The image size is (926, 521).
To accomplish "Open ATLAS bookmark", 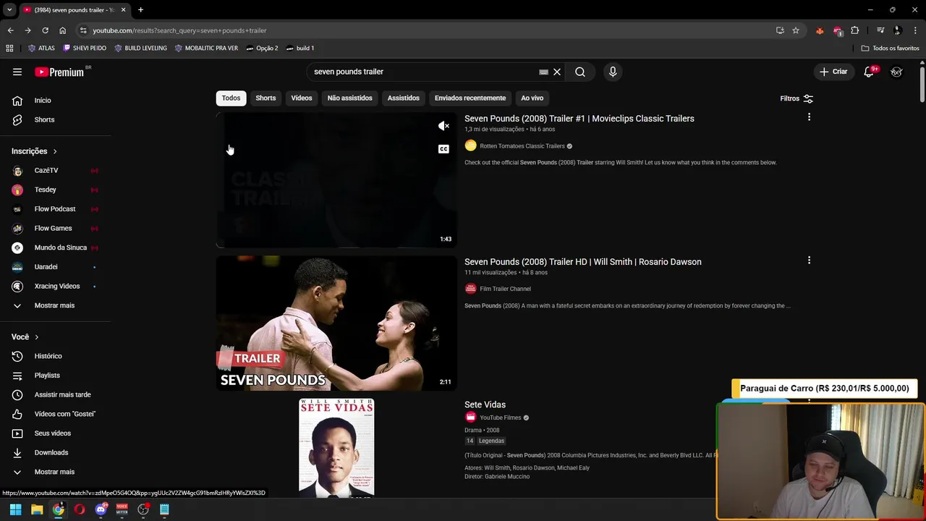I will tap(41, 48).
